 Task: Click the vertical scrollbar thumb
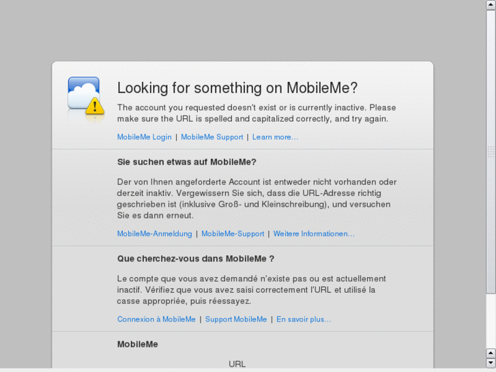(x=491, y=150)
